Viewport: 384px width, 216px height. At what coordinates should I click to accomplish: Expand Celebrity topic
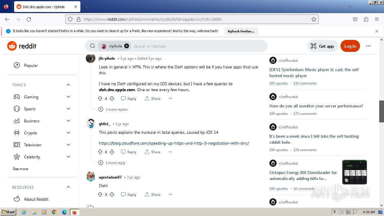pos(68,157)
